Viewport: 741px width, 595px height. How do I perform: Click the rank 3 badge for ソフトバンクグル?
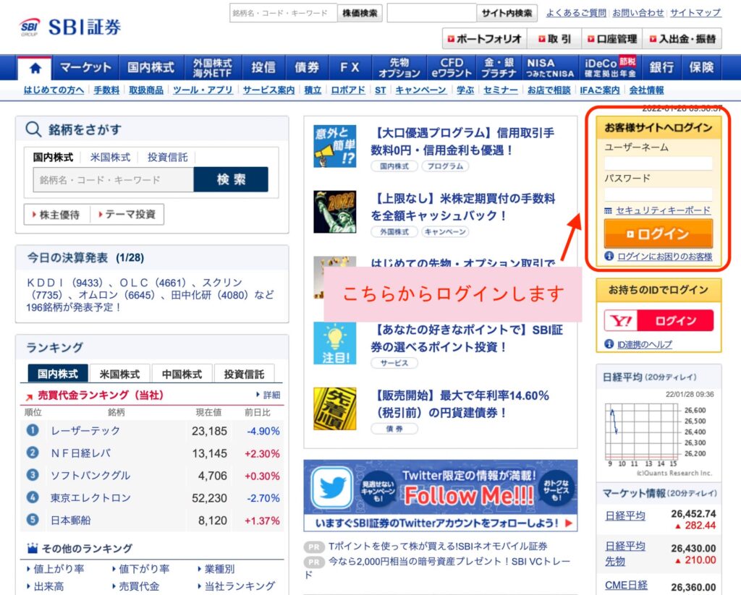click(x=33, y=474)
